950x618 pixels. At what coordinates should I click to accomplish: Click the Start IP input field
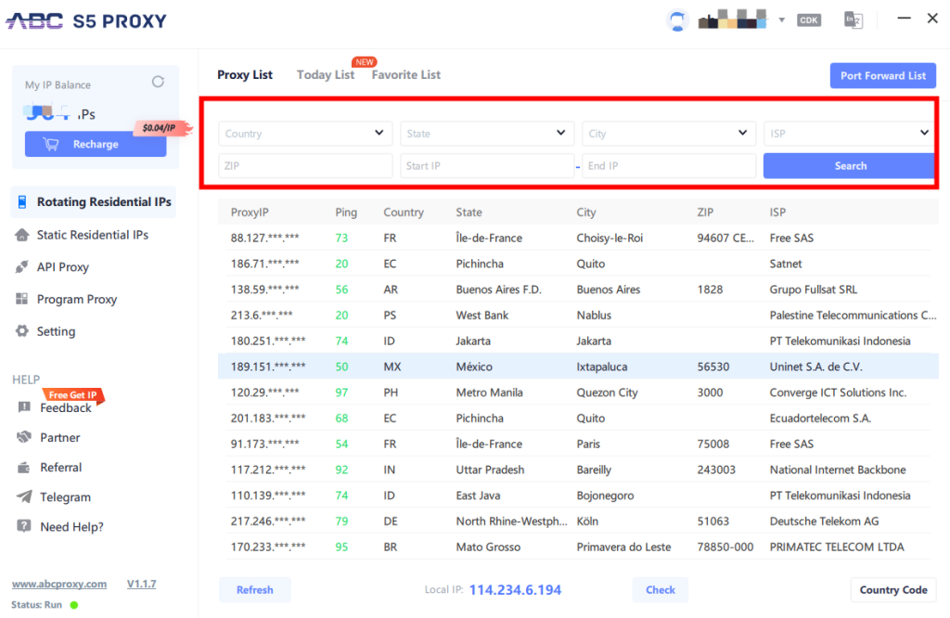(x=487, y=165)
